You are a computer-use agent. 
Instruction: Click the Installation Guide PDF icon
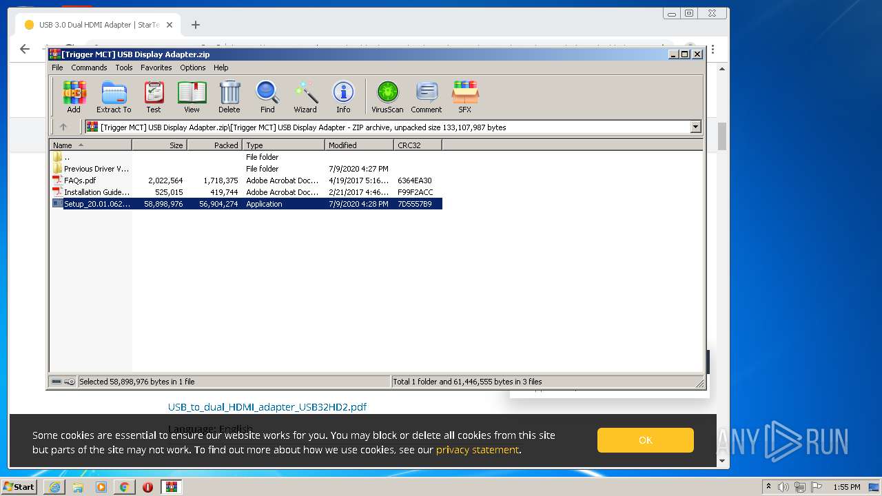point(58,192)
